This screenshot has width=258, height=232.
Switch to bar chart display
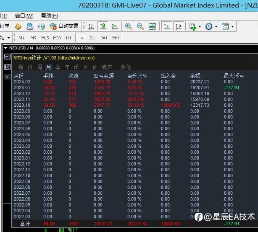coord(91,26)
